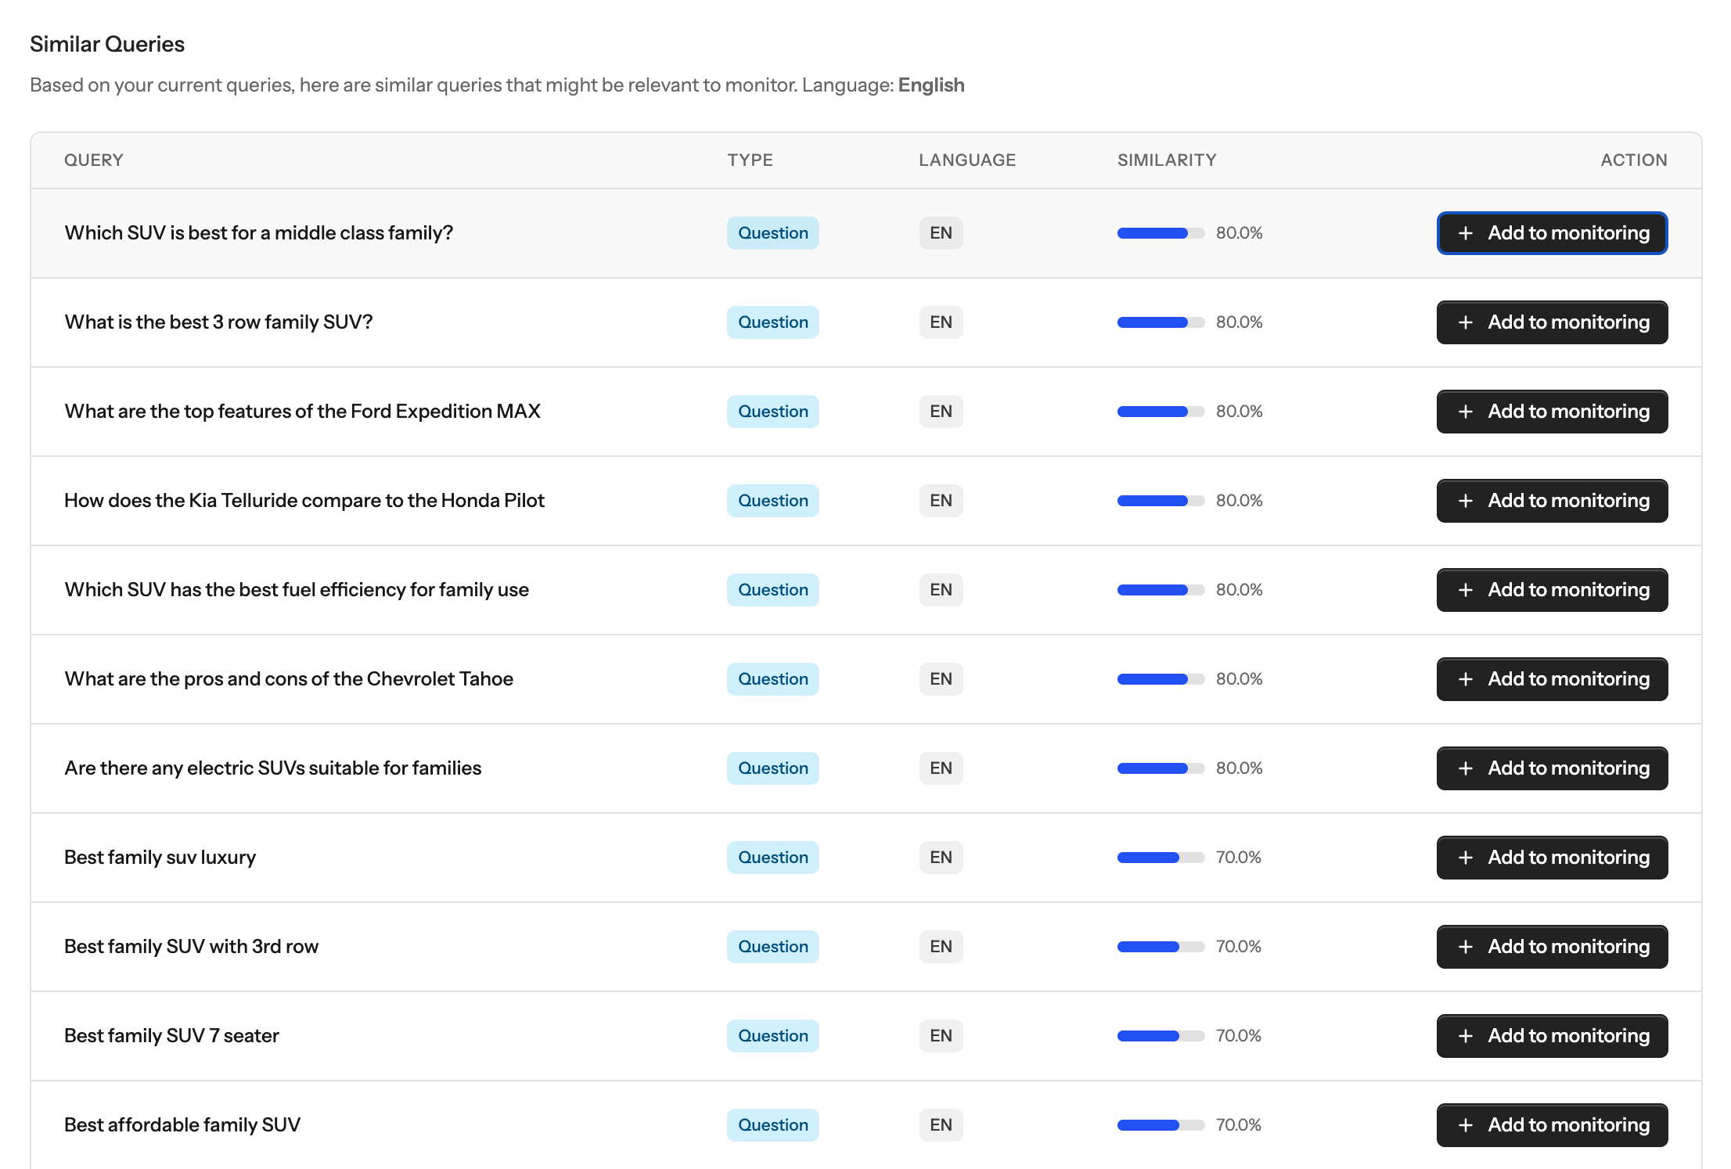Click 70.0% similarity bar for affordable family SUV
1731x1169 pixels.
click(x=1161, y=1125)
